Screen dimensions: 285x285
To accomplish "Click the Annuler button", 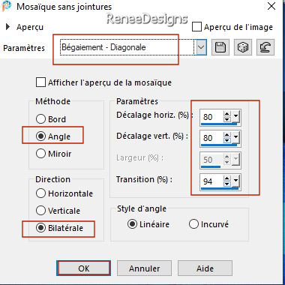I will coord(144,268).
